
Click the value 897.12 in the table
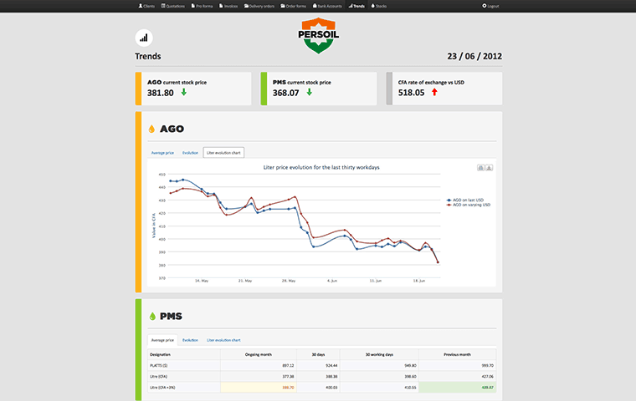[288, 365]
